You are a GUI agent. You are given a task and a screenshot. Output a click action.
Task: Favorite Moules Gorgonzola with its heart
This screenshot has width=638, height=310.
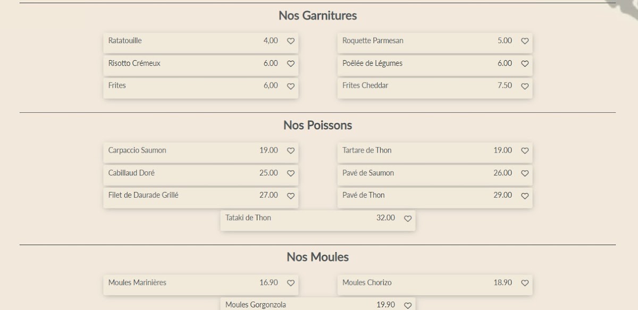pos(408,305)
